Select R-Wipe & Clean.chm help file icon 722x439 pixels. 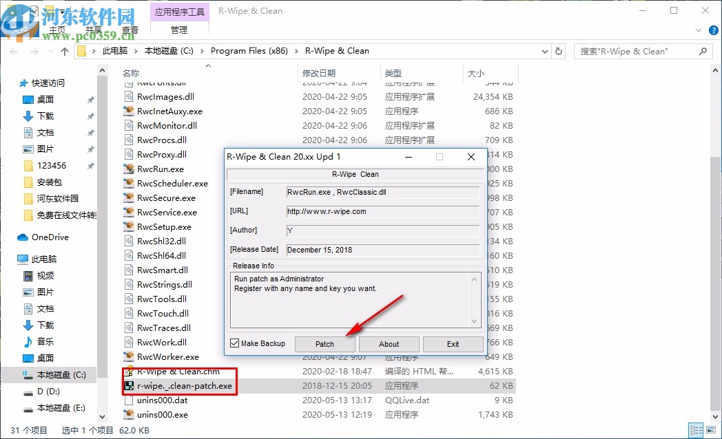point(129,371)
